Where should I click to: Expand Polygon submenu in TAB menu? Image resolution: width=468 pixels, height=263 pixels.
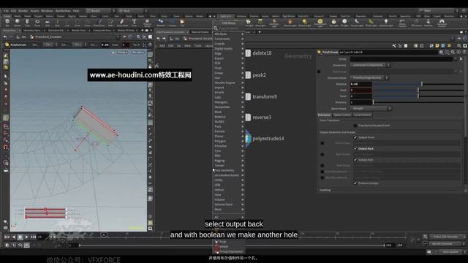coord(229,141)
